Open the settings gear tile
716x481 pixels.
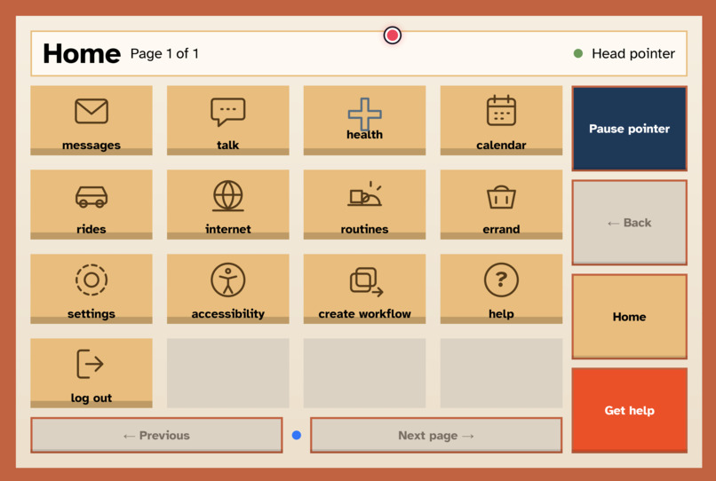click(x=91, y=289)
